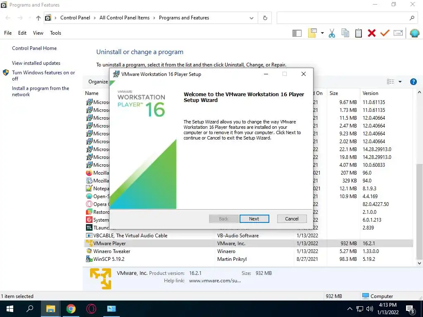423x317 pixels.
Task: Click the Up arrow navigation button
Action: [x=38, y=18]
